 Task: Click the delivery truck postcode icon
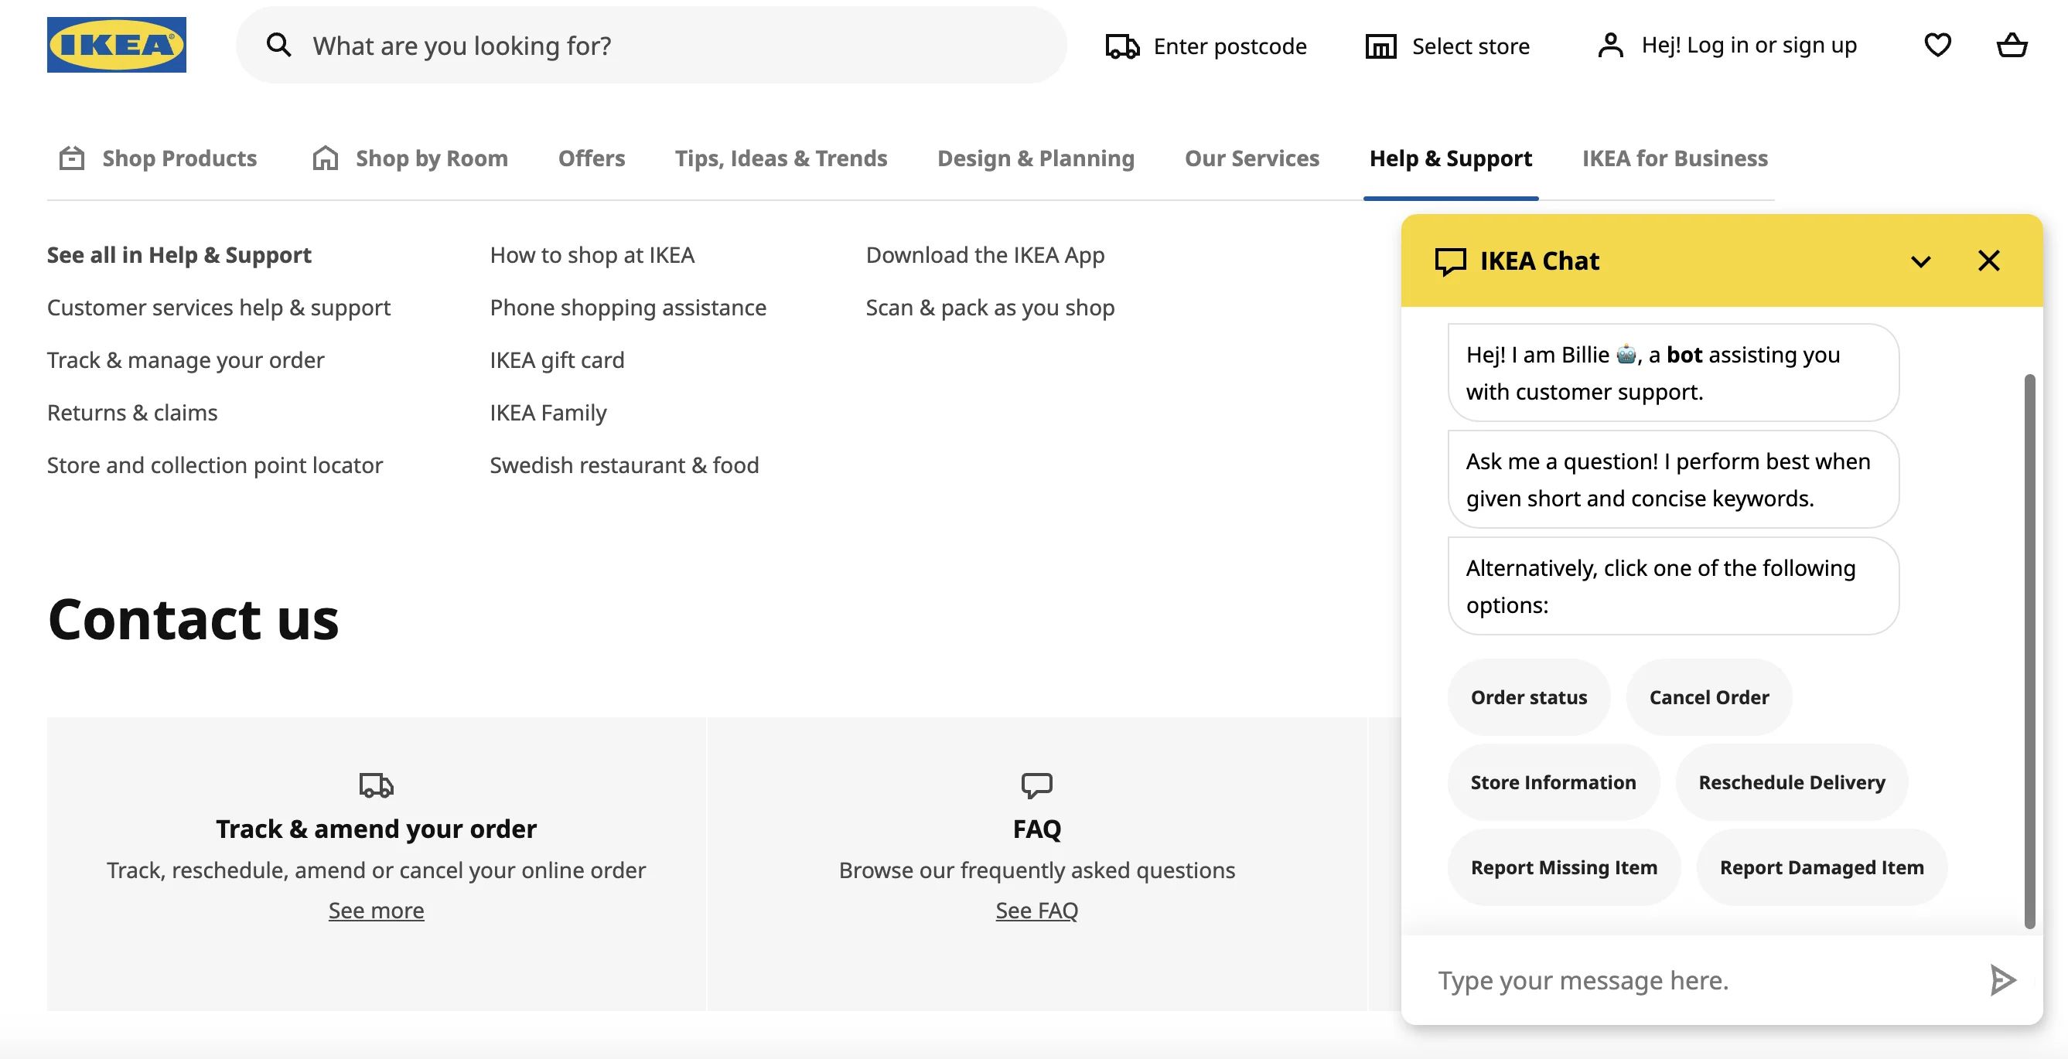tap(1121, 46)
